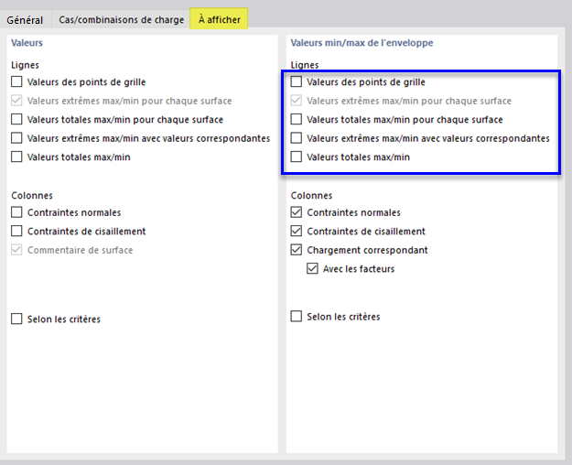
Task: Switch to the Général tab
Action: pos(25,20)
